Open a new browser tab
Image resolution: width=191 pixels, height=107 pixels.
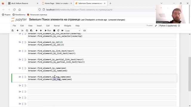click(110, 3)
